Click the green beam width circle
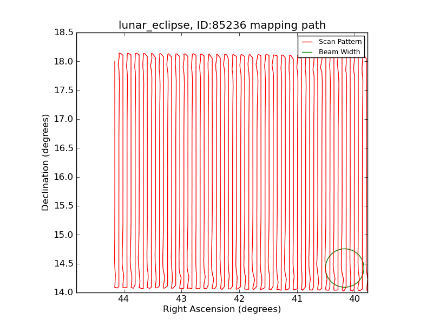 click(345, 268)
